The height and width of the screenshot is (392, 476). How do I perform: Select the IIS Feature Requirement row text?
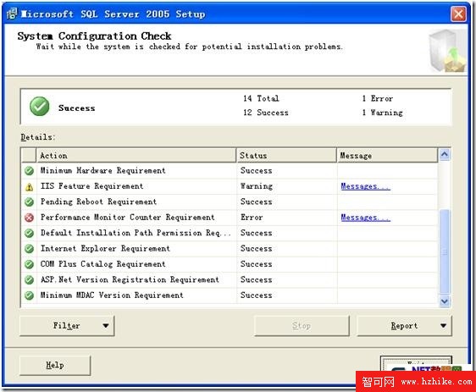tap(91, 186)
